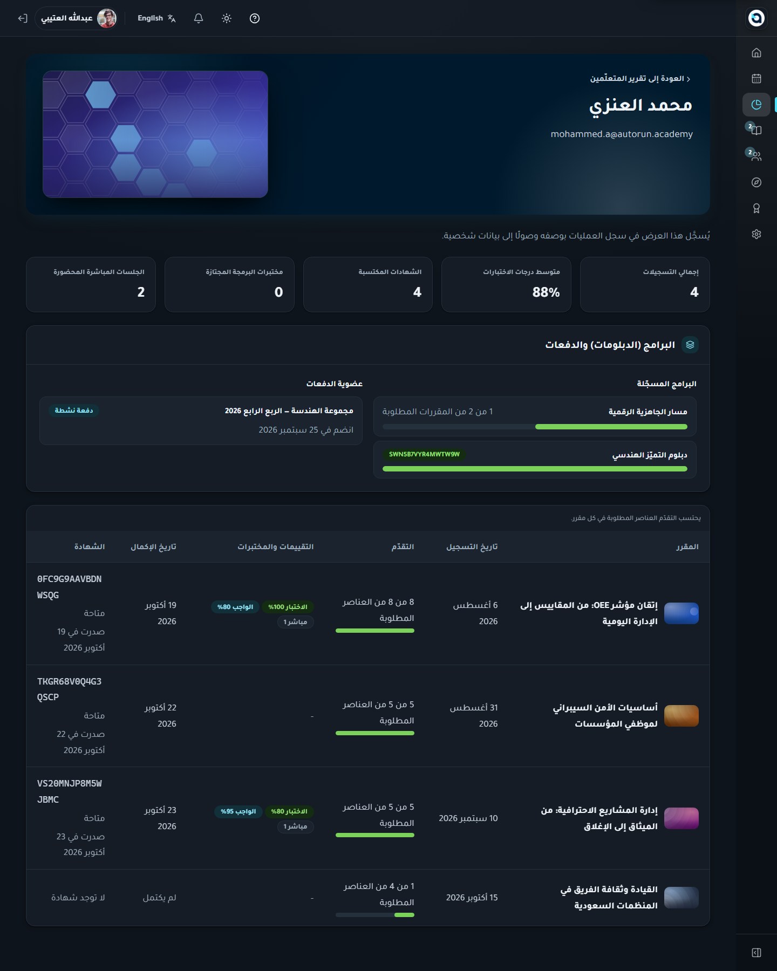Click the الاختبار %100 badge
The width and height of the screenshot is (777, 971).
[x=288, y=607]
